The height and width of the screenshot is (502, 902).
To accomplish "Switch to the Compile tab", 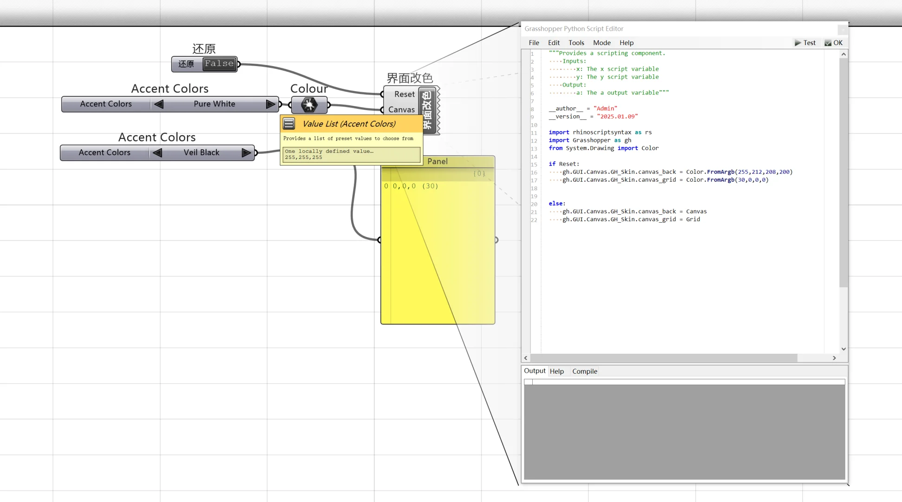I will click(x=584, y=371).
